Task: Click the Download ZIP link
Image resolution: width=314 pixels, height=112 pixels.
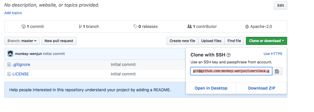Action: (261, 88)
